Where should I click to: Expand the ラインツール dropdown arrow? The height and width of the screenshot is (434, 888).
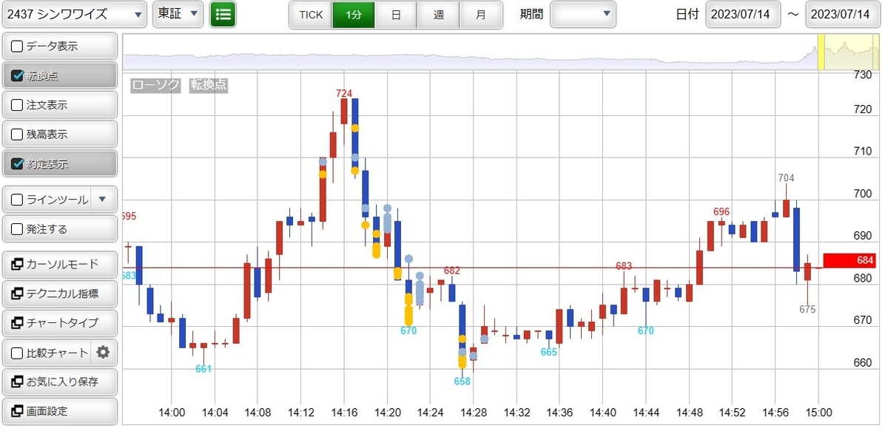[103, 200]
